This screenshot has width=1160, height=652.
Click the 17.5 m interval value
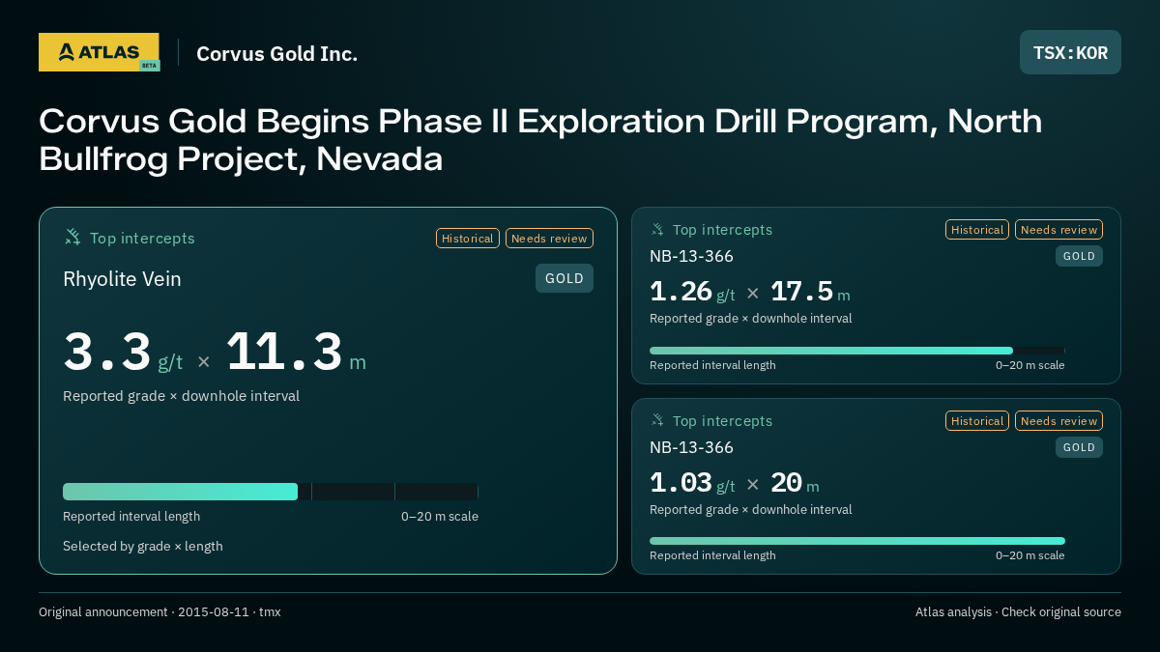[x=810, y=292]
